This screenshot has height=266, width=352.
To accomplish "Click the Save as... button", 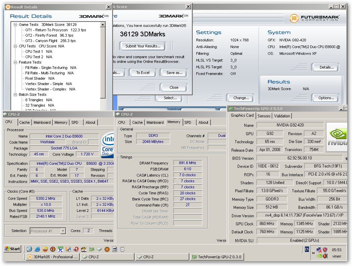I will point(174,73).
